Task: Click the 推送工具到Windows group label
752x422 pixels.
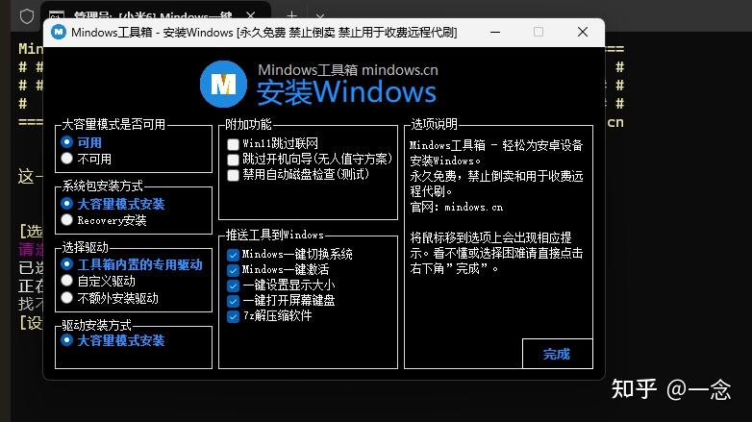Action: (x=275, y=235)
